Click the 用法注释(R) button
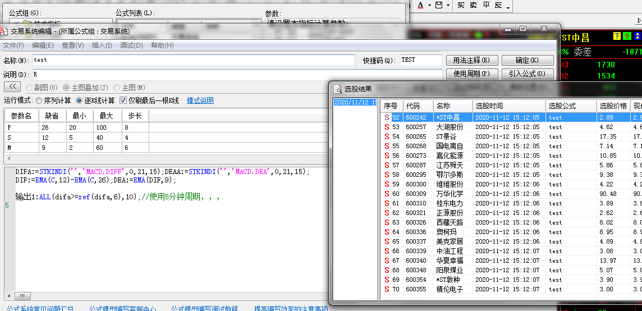Viewport: 642px width, 311px height. [472, 60]
